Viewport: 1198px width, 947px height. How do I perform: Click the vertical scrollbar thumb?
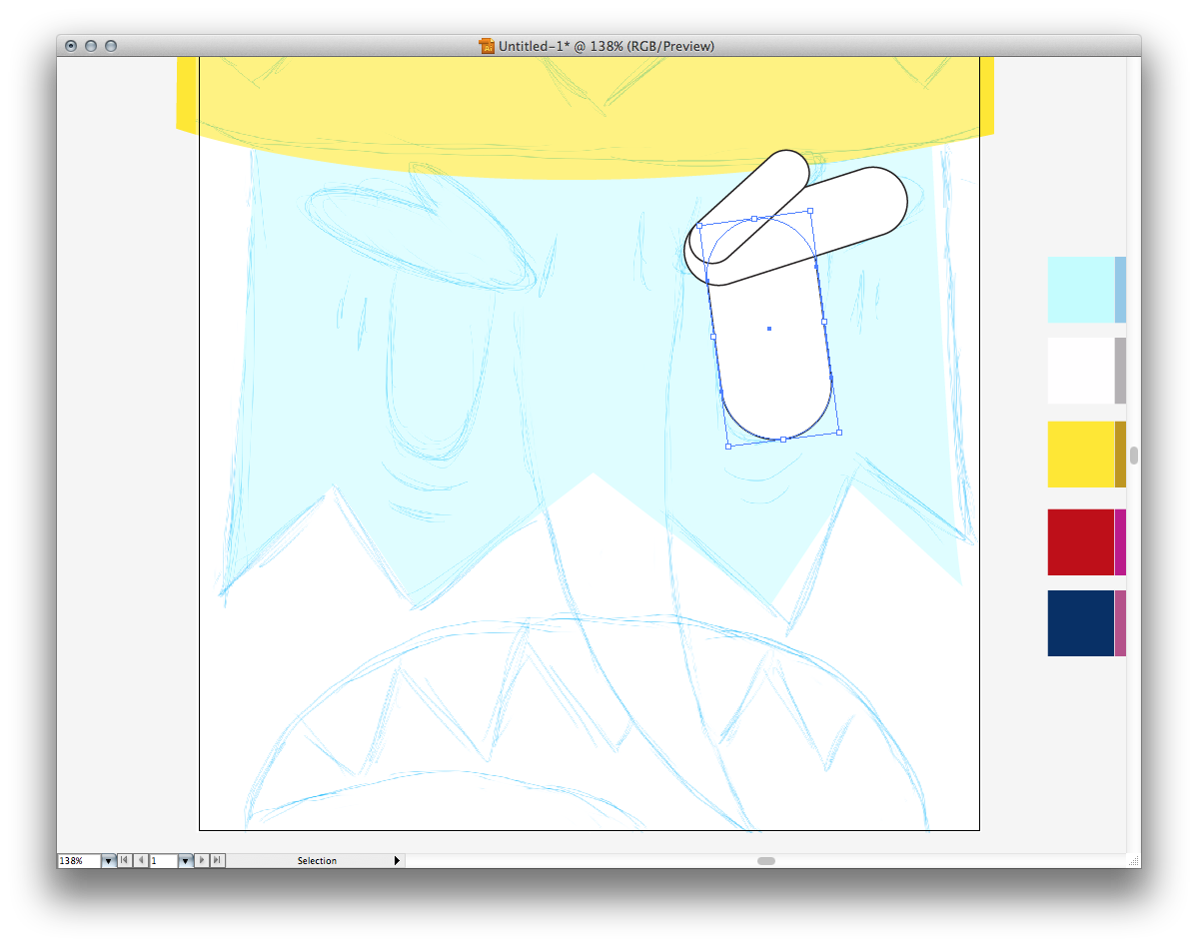coord(1134,456)
